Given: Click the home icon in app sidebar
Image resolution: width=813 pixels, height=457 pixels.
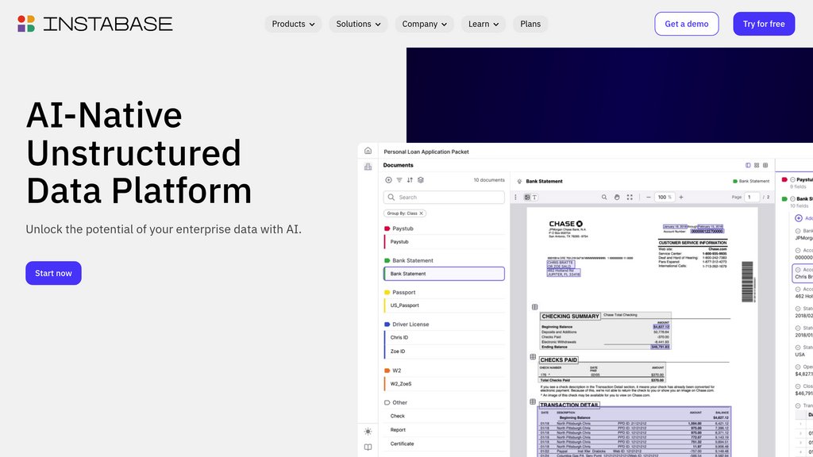Looking at the screenshot, I should click(x=368, y=151).
